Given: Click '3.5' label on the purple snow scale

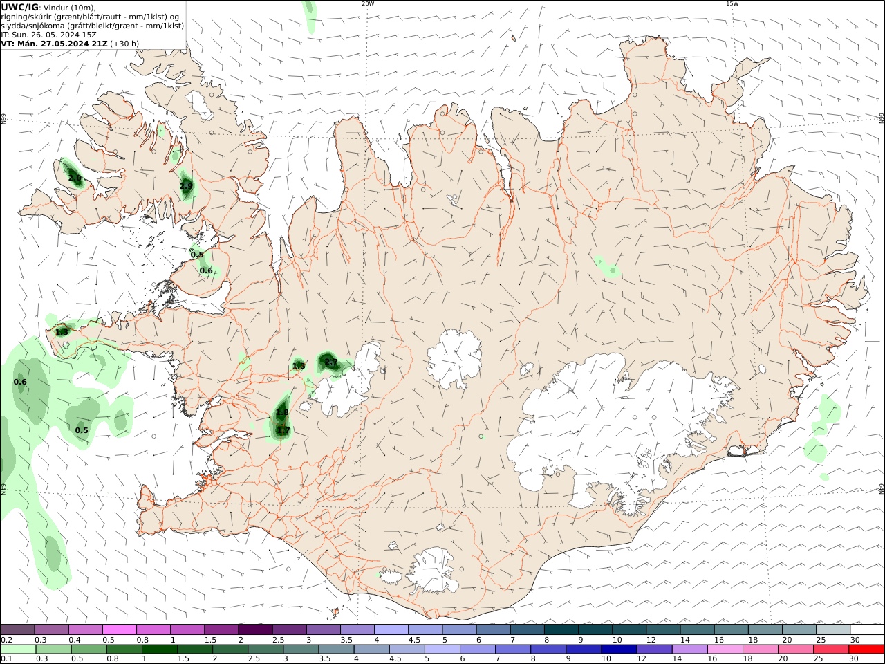Looking at the screenshot, I should (346, 640).
